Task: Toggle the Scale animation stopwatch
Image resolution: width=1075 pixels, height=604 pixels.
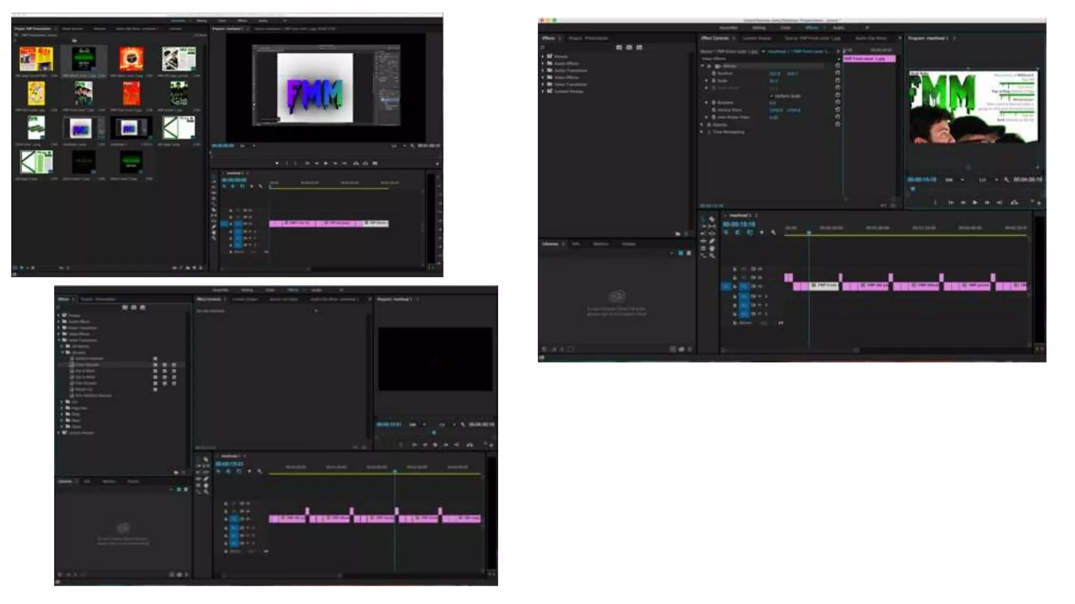Action: coord(714,81)
